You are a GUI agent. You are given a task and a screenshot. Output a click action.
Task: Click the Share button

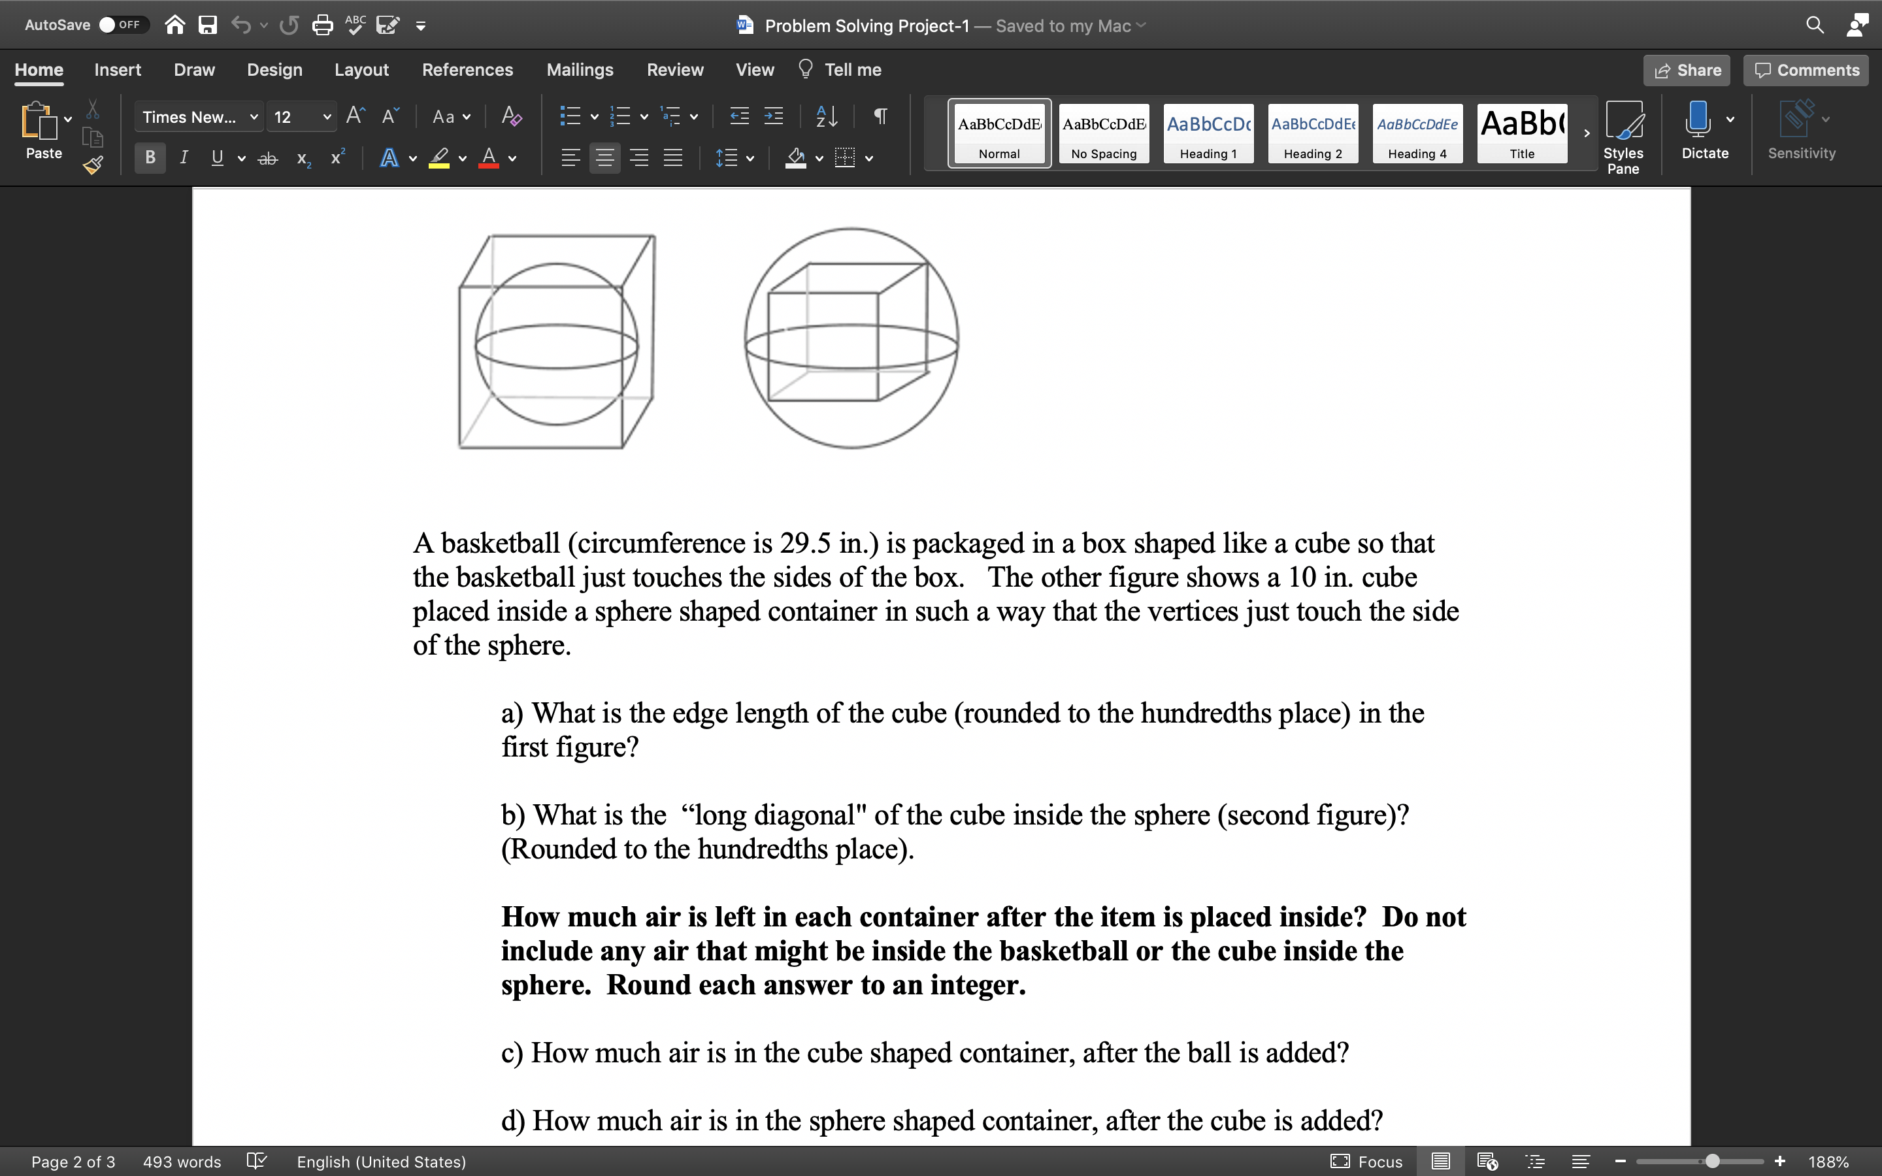1688,71
